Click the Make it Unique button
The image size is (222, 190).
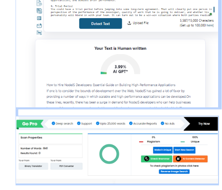point(163,150)
